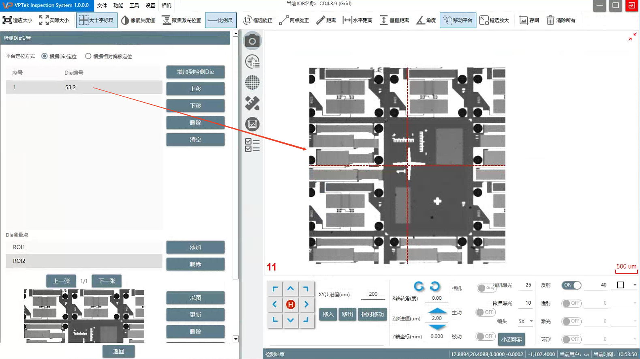Activate the 移动平台 move stage tool

(x=458, y=20)
